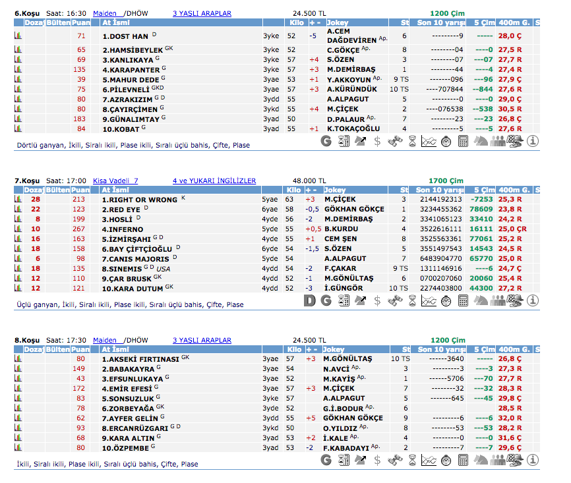The height and width of the screenshot is (483, 571).
Task: Click the bar chart icon beside RIGHT OR WRONG
Action: (18, 199)
